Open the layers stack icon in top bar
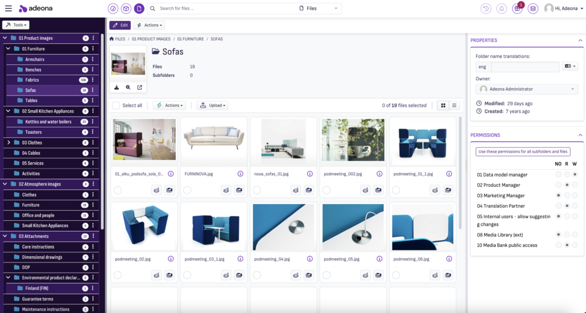Image resolution: width=586 pixels, height=313 pixels. pos(533,8)
